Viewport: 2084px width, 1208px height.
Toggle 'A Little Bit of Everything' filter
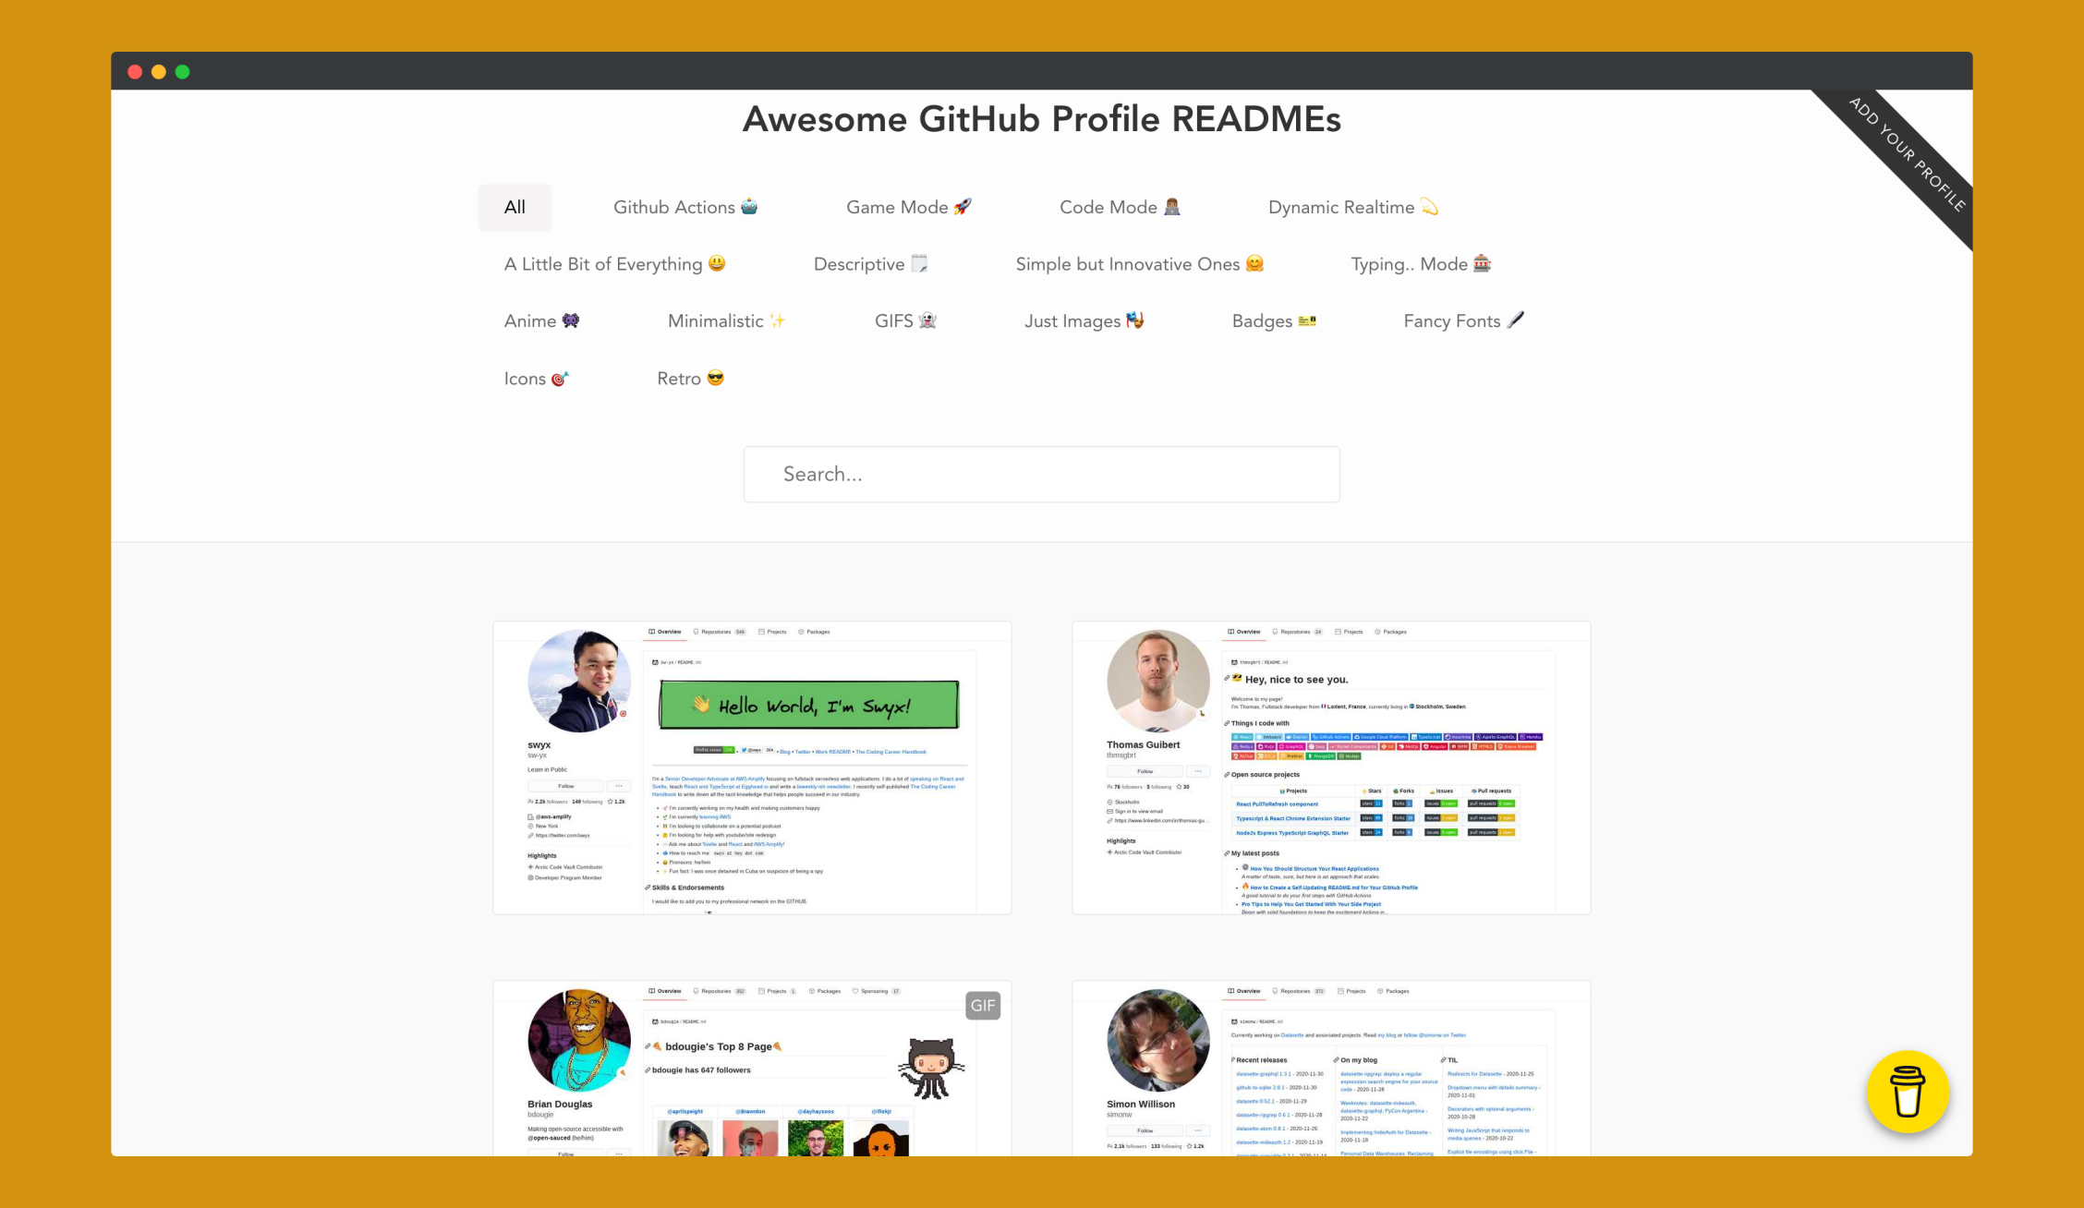[x=614, y=263]
